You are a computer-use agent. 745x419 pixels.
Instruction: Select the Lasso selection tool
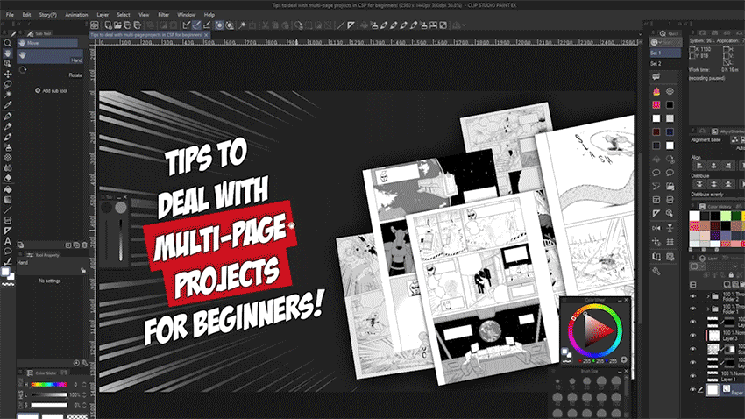point(8,84)
